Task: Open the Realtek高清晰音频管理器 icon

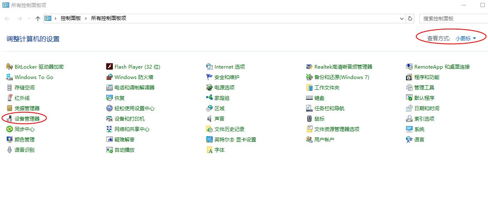Action: (309, 67)
